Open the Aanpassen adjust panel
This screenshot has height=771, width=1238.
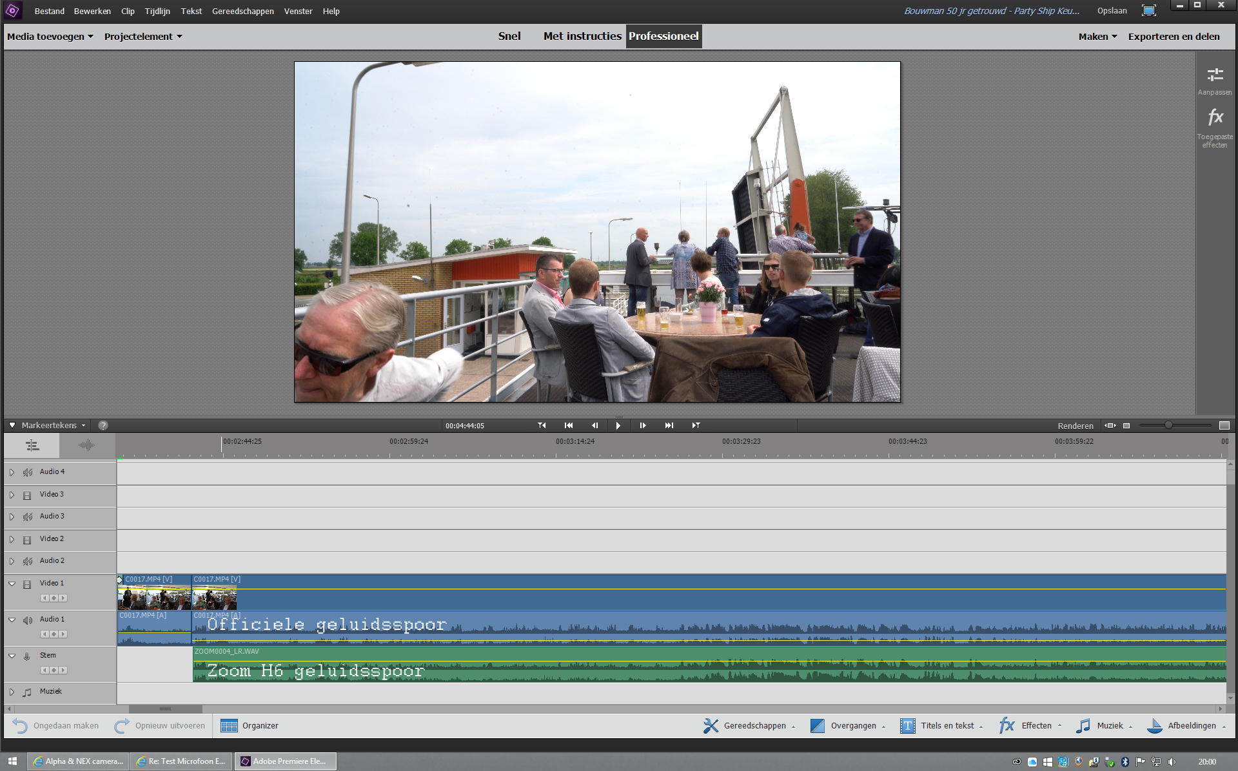pyautogui.click(x=1215, y=81)
